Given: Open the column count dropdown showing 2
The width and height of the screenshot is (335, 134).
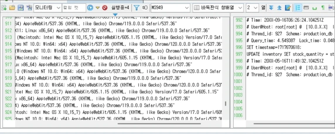Looking at the screenshot, I should [252, 8].
